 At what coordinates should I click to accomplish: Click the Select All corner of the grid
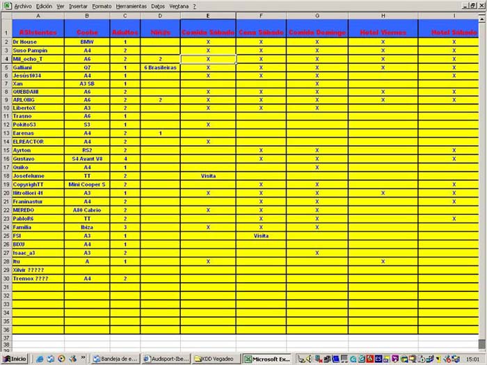pos(6,15)
